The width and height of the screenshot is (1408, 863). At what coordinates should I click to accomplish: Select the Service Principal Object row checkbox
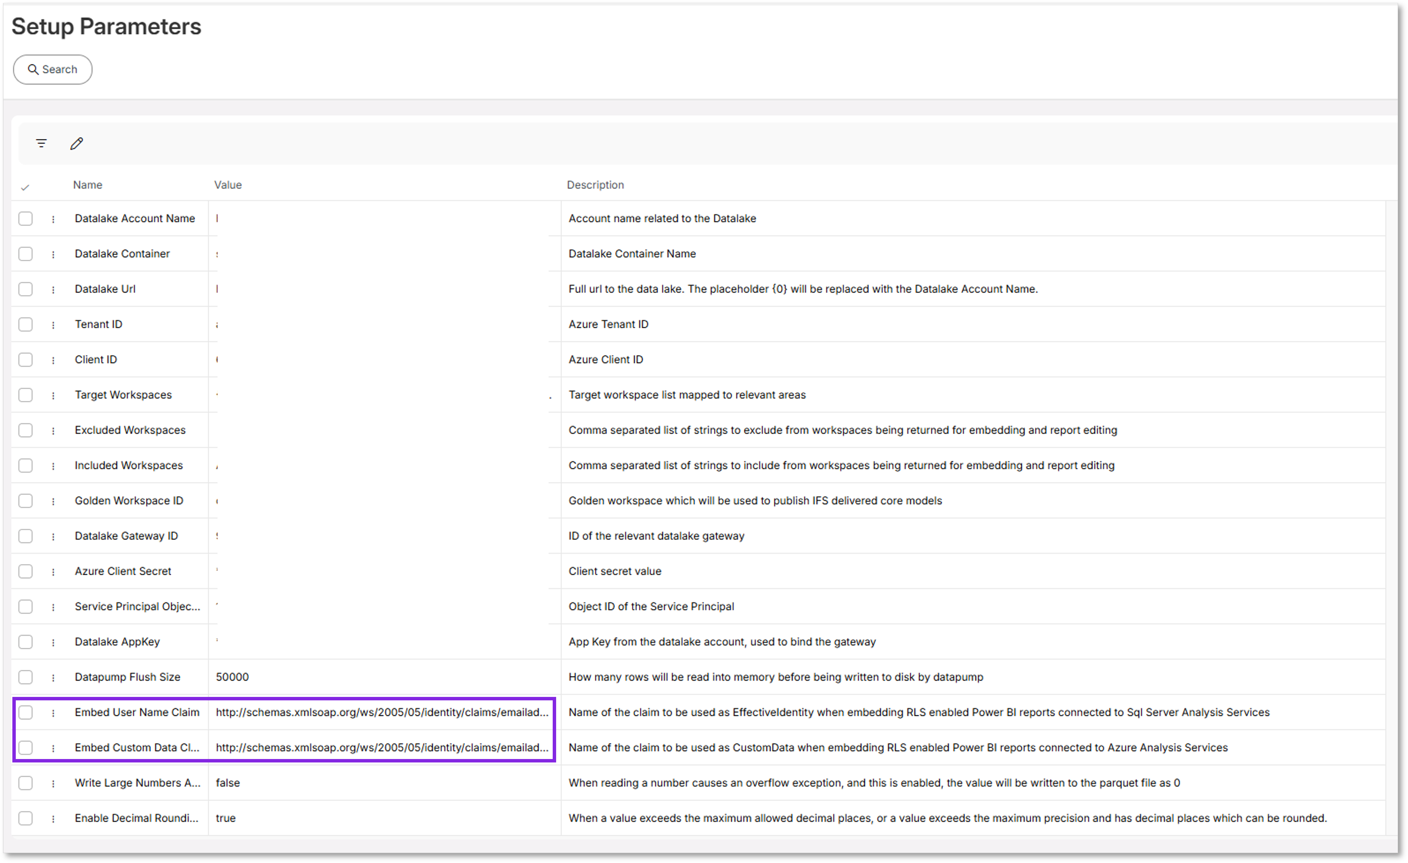pos(25,607)
